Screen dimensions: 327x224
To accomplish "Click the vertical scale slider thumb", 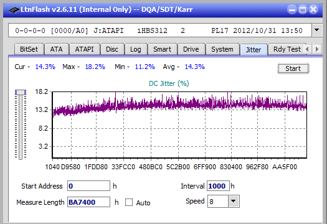I will (21, 93).
